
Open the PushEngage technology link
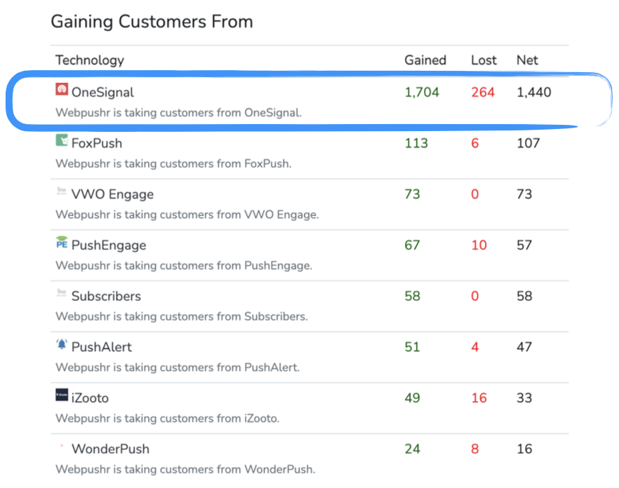click(x=109, y=245)
